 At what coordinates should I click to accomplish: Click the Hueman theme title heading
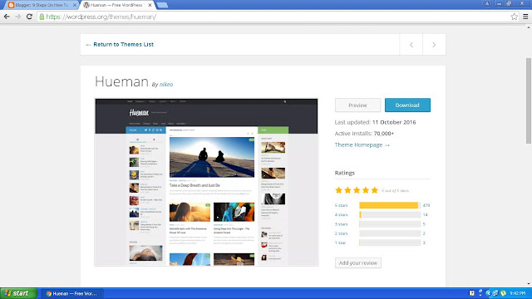121,81
